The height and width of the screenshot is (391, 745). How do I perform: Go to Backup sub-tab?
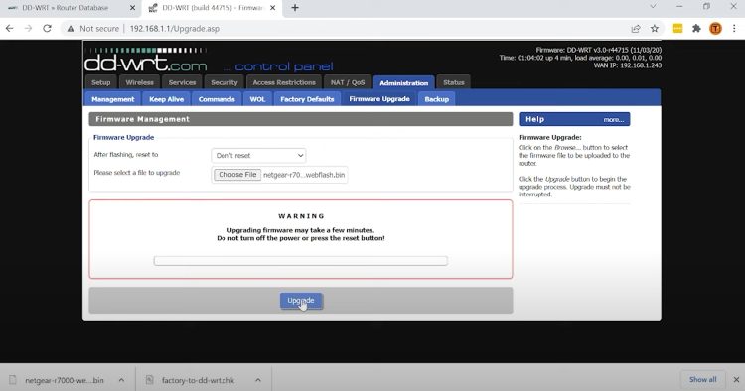pos(437,99)
